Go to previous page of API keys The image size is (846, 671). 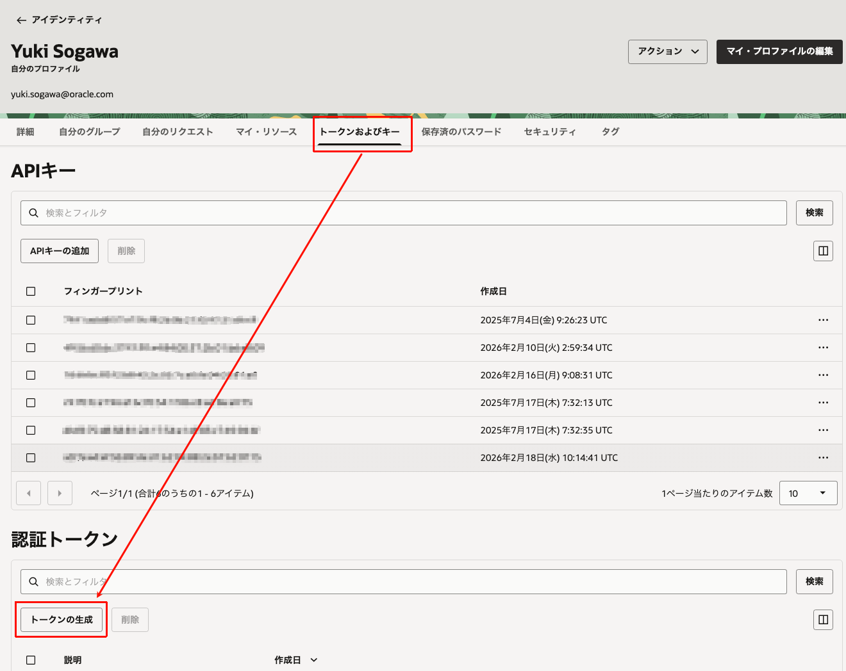[x=28, y=494]
